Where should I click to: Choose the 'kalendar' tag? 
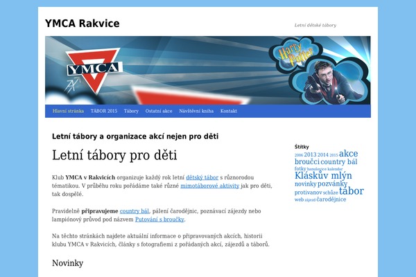(335, 169)
